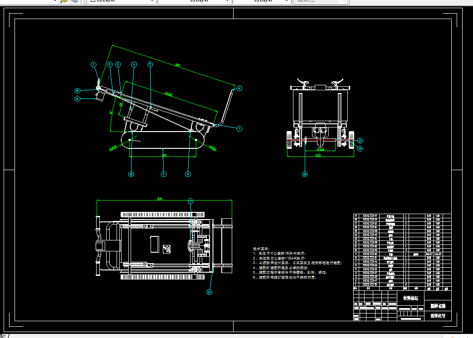
Task: Select callout balloon number 3
Action: pyautogui.click(x=118, y=64)
